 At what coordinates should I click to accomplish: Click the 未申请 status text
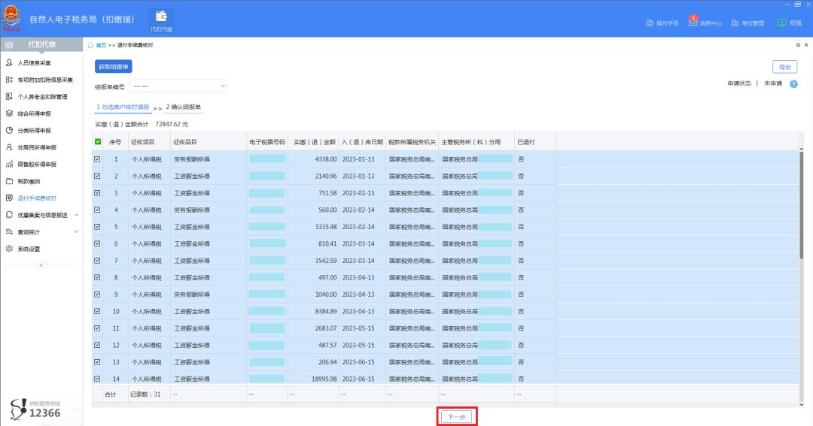(772, 83)
